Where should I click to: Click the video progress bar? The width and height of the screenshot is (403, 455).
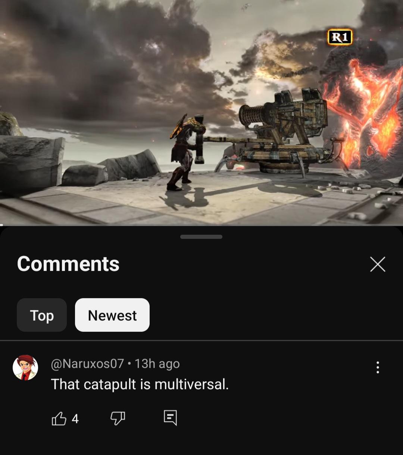tap(201, 225)
